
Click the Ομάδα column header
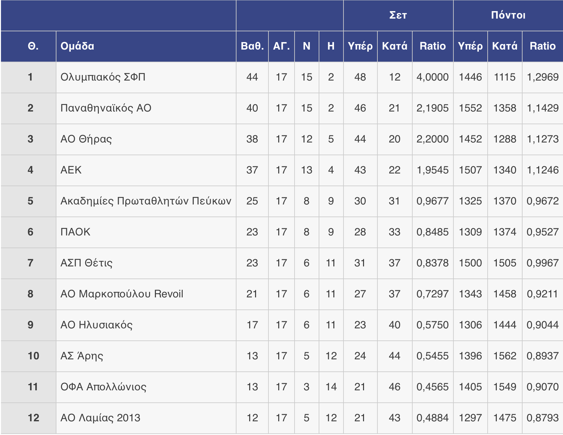(77, 46)
